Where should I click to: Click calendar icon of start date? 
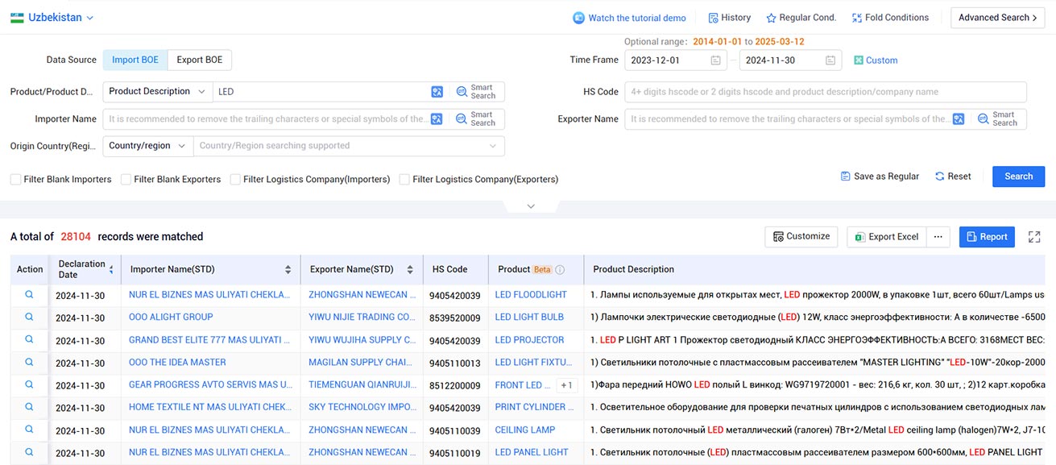point(715,60)
